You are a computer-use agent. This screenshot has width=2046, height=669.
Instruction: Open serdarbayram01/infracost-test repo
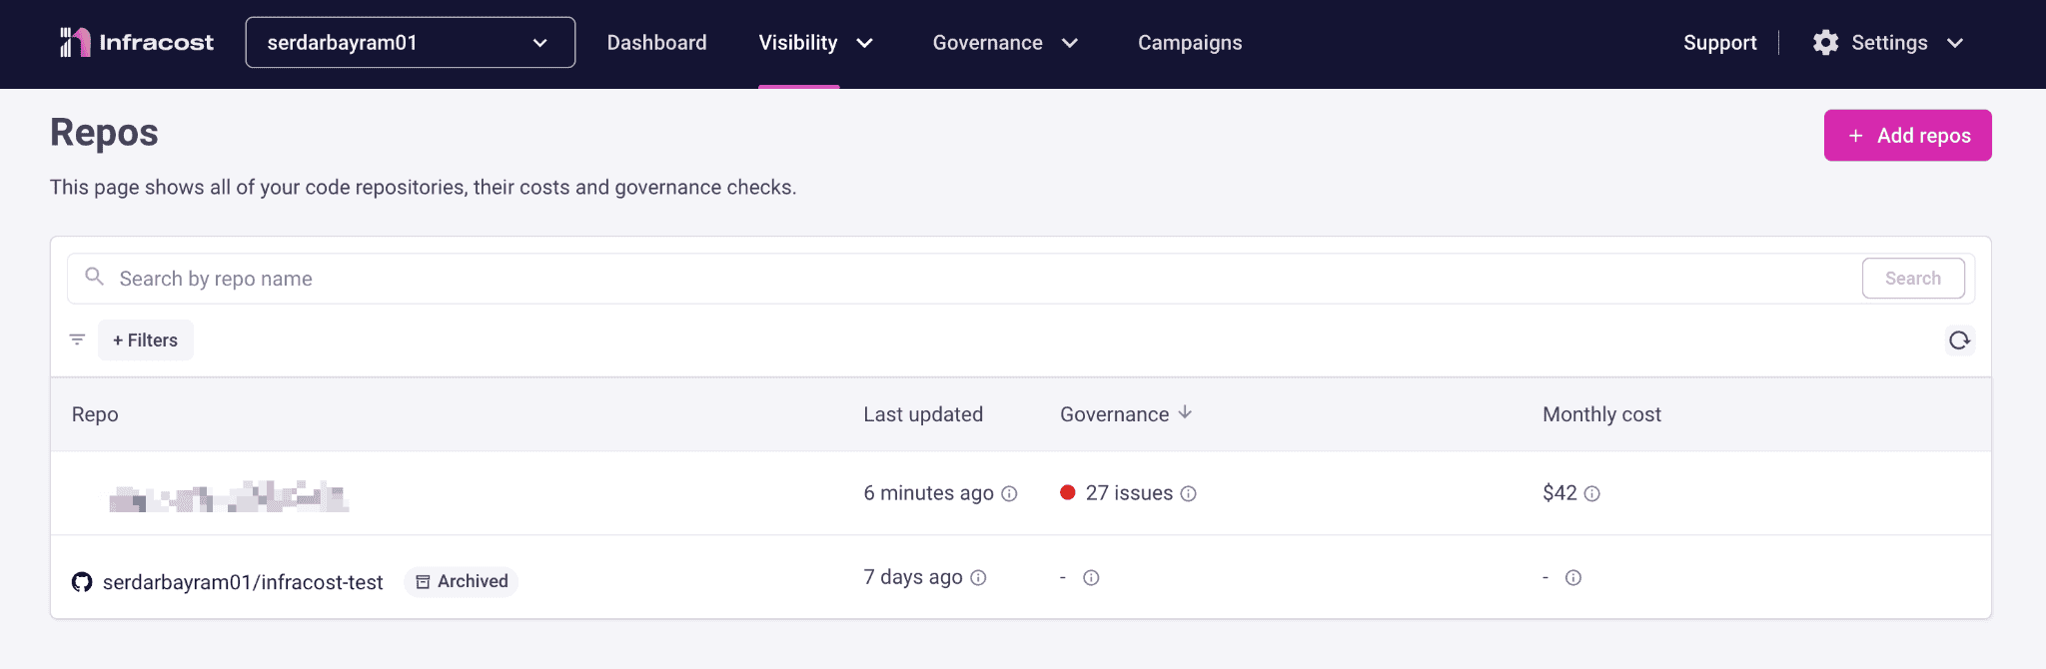(x=243, y=582)
